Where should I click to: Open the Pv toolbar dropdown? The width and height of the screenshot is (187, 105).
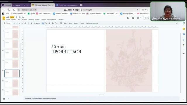65,23
